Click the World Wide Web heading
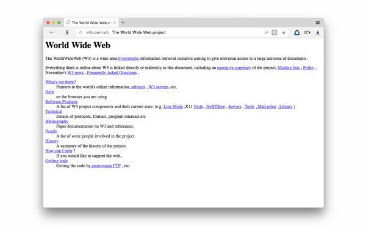 tap(77, 45)
